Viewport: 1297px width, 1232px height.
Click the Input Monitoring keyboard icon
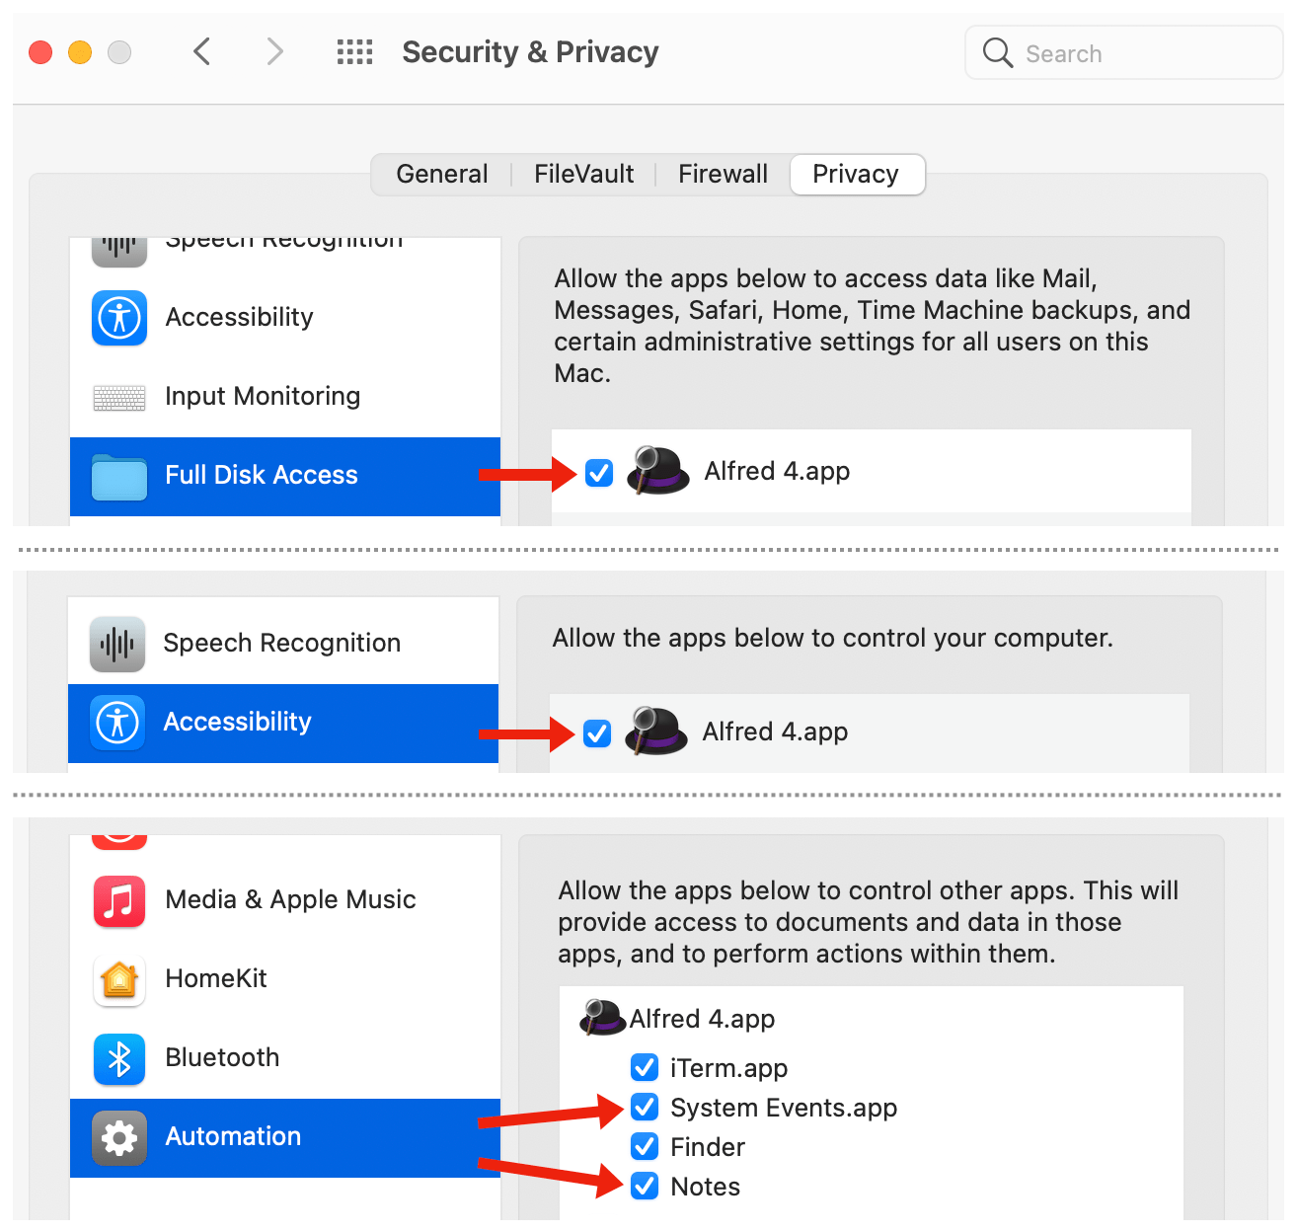[x=119, y=398]
